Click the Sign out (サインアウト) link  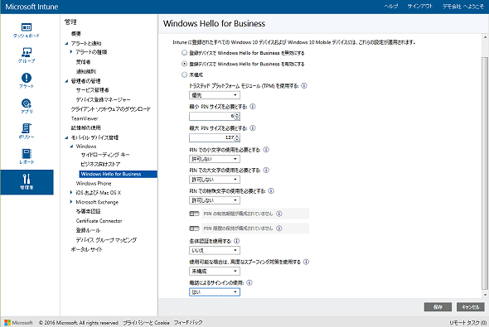click(x=419, y=7)
